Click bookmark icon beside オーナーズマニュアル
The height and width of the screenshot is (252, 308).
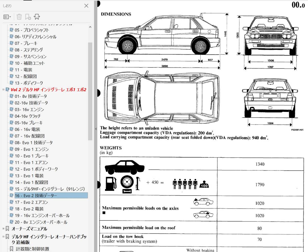[x=7, y=229]
